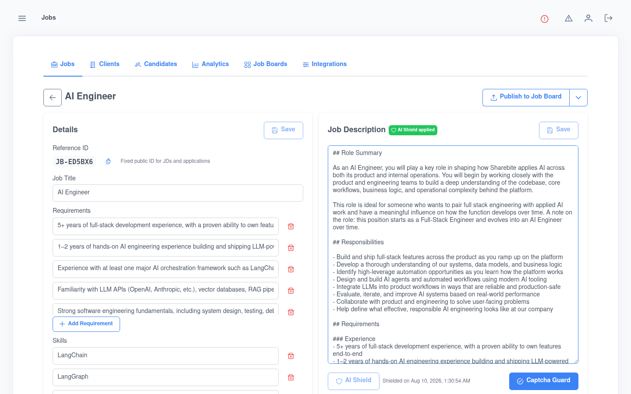Viewport: 631px width, 394px height.
Task: Edit the LangGraph skill field
Action: point(166,377)
